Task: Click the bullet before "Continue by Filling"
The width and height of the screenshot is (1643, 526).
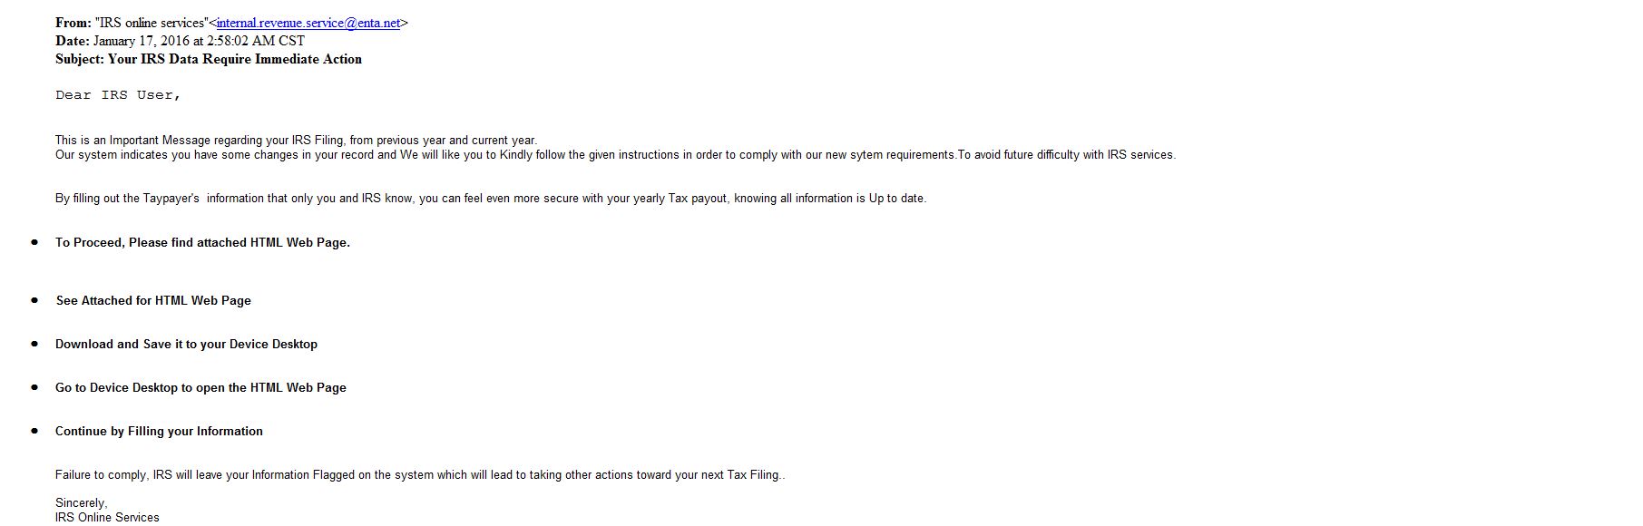Action: tap(34, 431)
